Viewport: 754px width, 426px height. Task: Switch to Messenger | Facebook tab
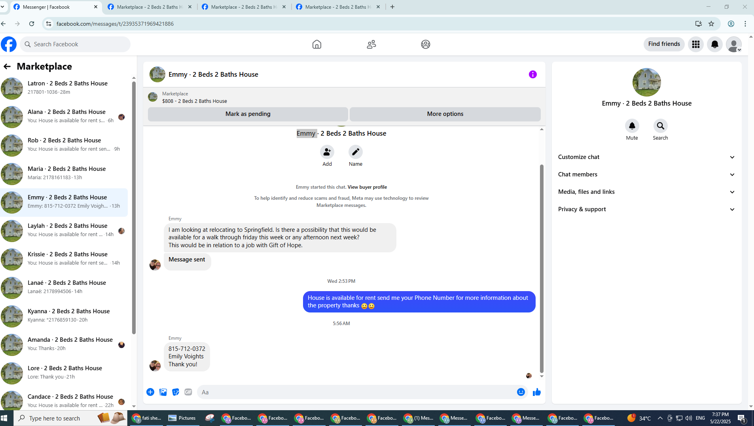coord(55,7)
